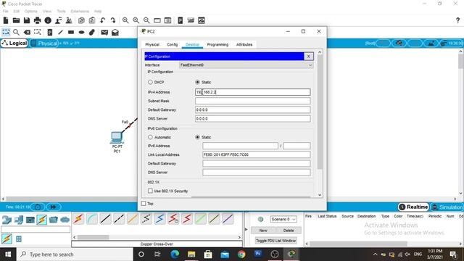Choose the Copper Cross-Over dashed cable
464x261 pixels.
(119, 219)
